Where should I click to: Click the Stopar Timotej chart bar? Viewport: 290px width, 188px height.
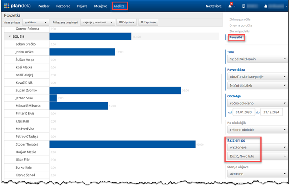[122, 144]
